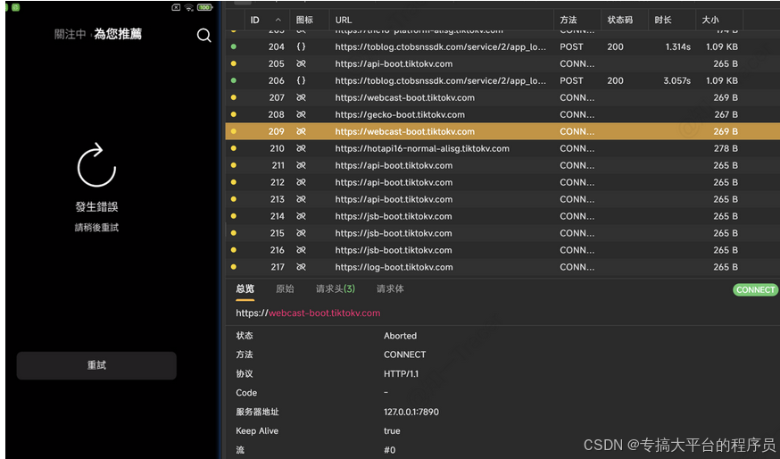
Task: Click the 1.314s duration in row 204
Action: pos(677,46)
